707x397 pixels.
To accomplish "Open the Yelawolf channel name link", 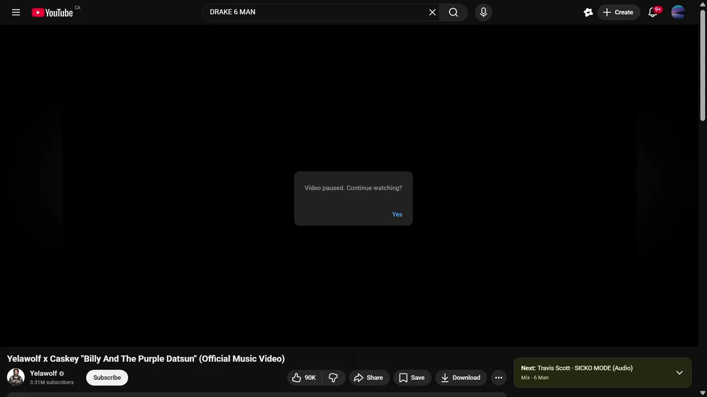I will click(x=44, y=373).
